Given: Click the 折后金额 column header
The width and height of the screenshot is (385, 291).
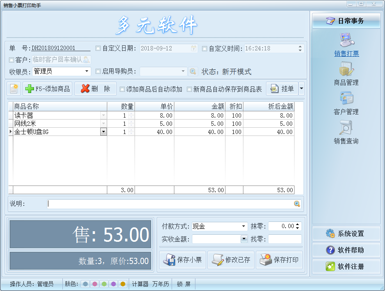Looking at the screenshot, I should [269, 106].
